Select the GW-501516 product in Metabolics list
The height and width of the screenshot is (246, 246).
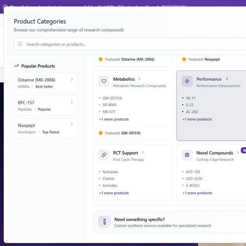point(112,98)
